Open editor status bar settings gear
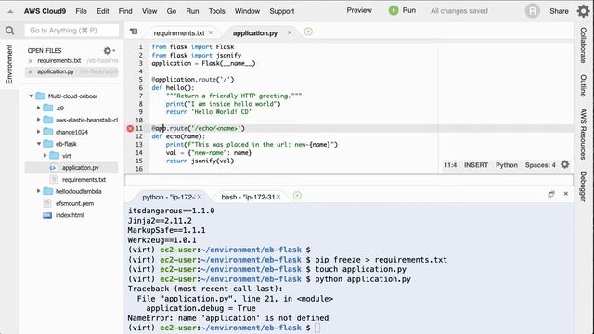 tap(565, 165)
